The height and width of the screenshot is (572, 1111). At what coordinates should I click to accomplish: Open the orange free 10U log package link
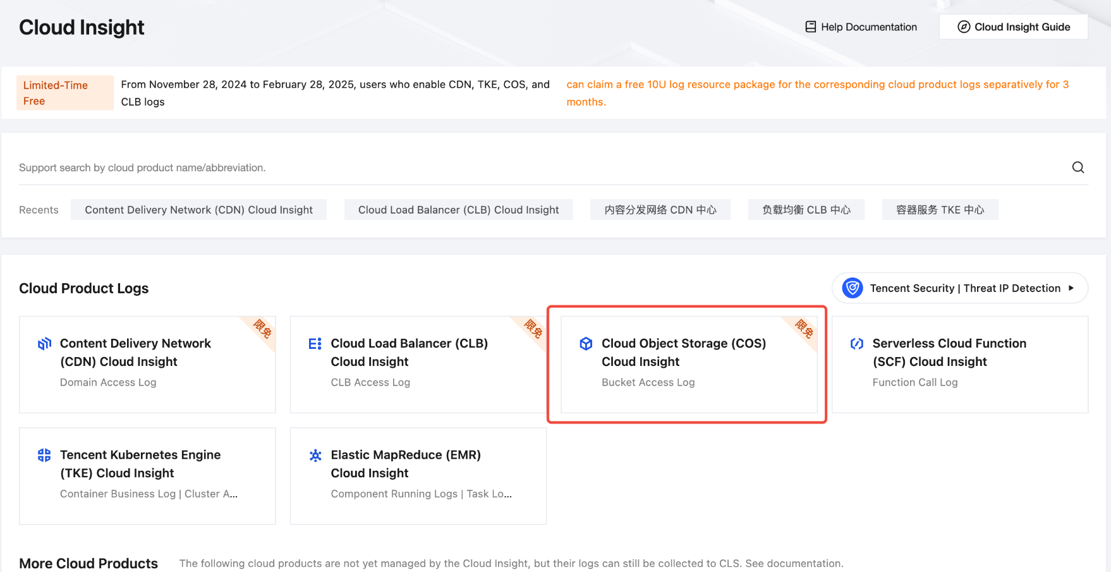click(817, 85)
